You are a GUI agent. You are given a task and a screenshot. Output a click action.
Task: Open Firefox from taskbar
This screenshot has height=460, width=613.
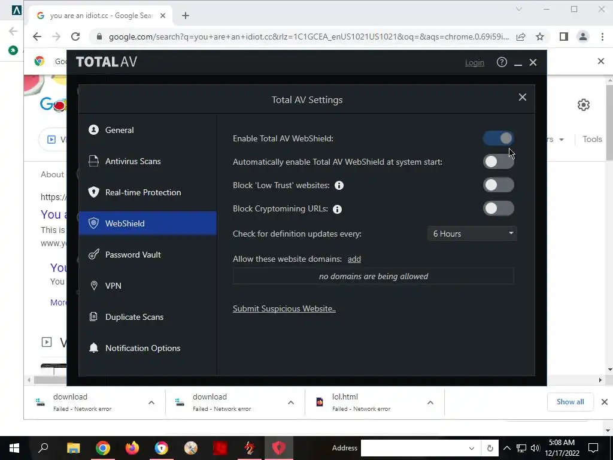(132, 448)
